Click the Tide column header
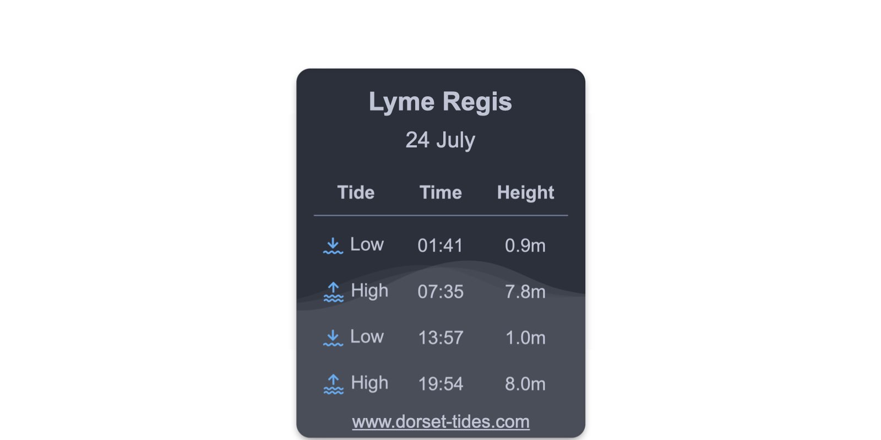This screenshot has height=440, width=881. (x=356, y=193)
